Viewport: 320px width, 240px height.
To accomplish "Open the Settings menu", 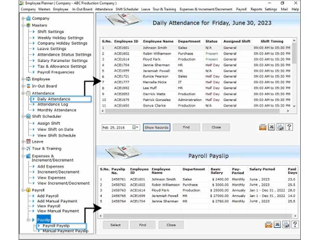I will [x=271, y=9].
